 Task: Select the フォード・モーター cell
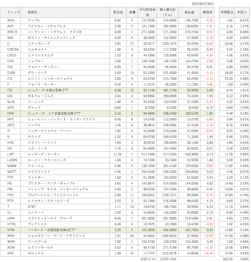65,84
